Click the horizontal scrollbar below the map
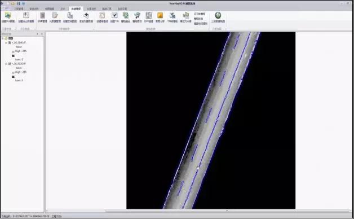 coord(198,211)
